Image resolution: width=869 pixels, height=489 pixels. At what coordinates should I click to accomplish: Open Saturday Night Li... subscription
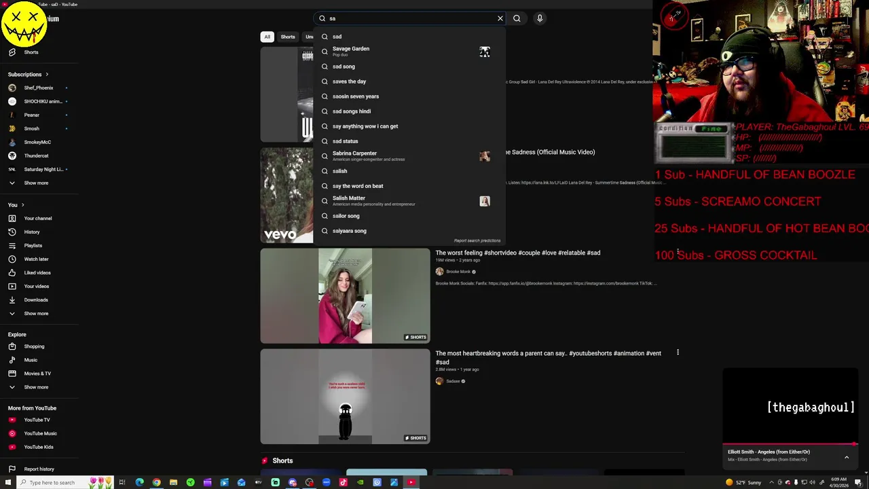tap(38, 169)
